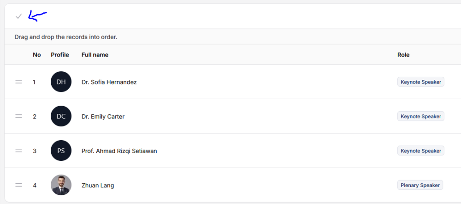Click the No column header

click(37, 55)
